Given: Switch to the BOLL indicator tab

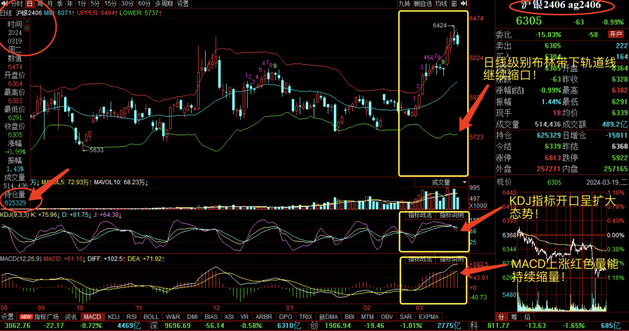Looking at the screenshot, I should coord(151,316).
